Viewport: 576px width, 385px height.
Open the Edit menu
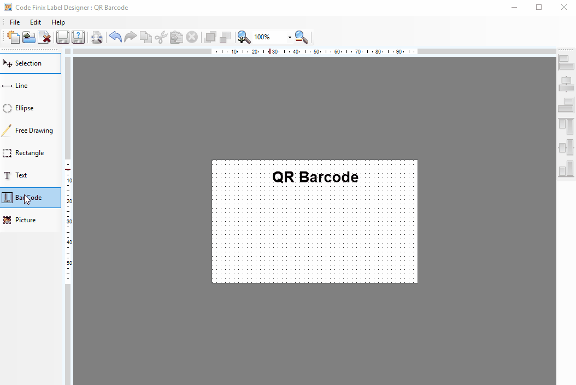click(36, 22)
